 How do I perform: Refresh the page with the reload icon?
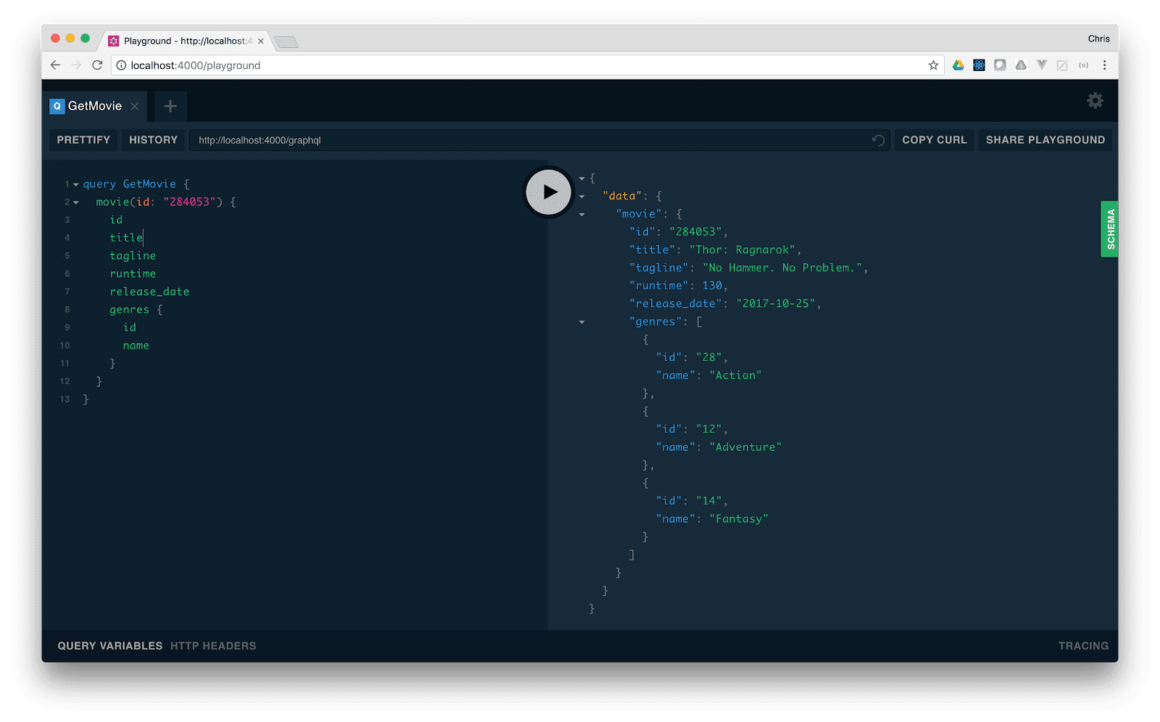[97, 65]
